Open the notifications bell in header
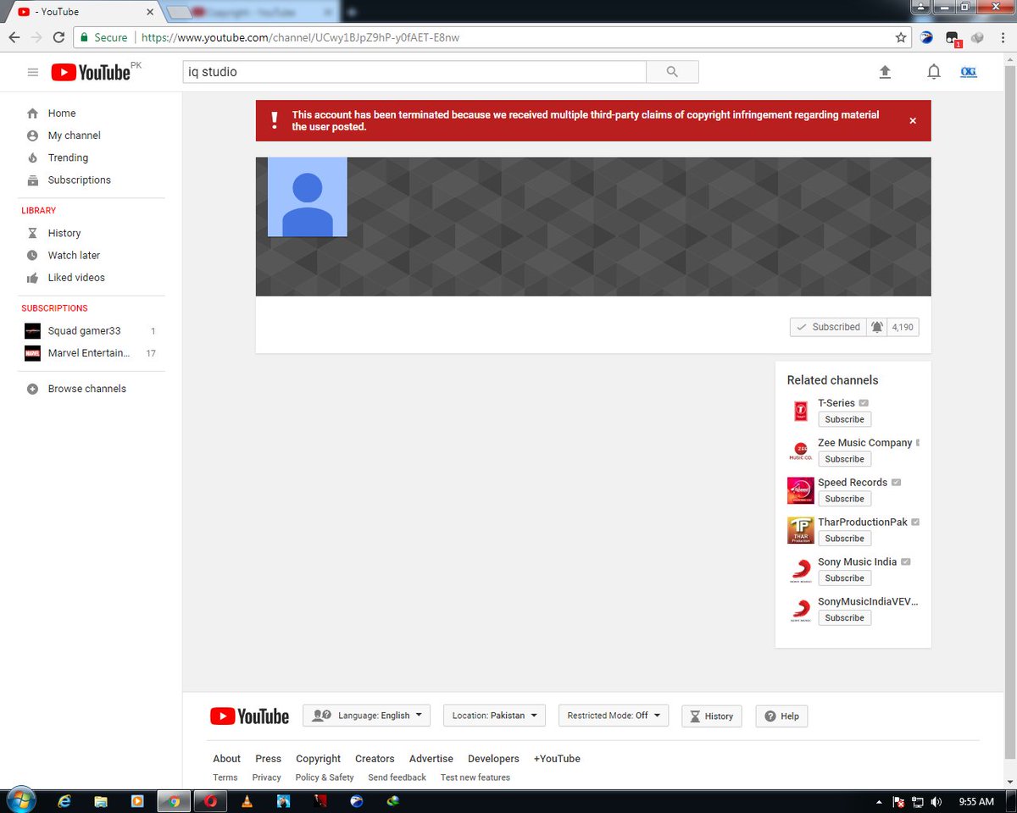This screenshot has width=1017, height=813. (x=934, y=72)
